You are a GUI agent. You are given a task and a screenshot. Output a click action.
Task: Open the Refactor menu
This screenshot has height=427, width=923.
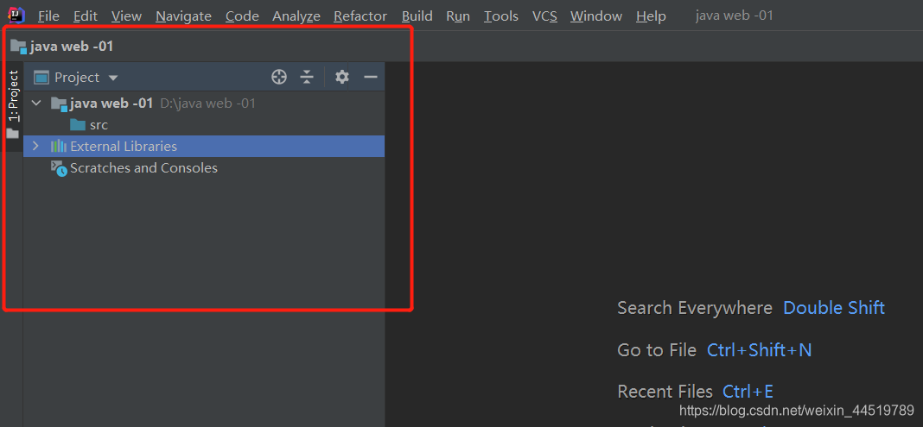[360, 16]
